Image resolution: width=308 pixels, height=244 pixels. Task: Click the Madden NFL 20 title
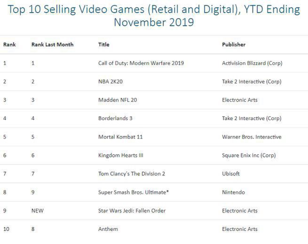pyautogui.click(x=118, y=100)
